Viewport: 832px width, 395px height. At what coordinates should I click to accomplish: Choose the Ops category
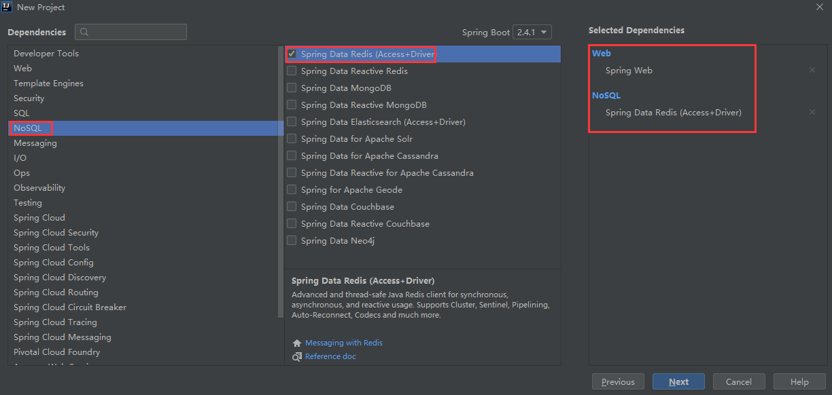coord(143,173)
